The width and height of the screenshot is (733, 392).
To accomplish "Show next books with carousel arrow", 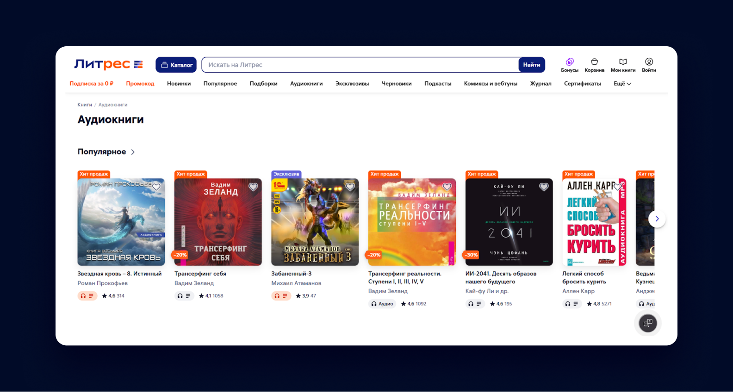I will (x=657, y=219).
